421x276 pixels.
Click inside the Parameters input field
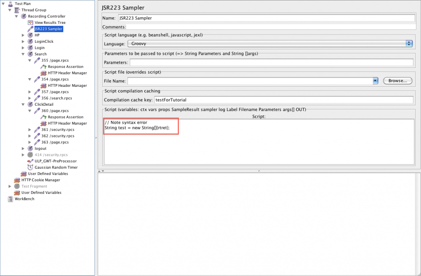[271, 62]
